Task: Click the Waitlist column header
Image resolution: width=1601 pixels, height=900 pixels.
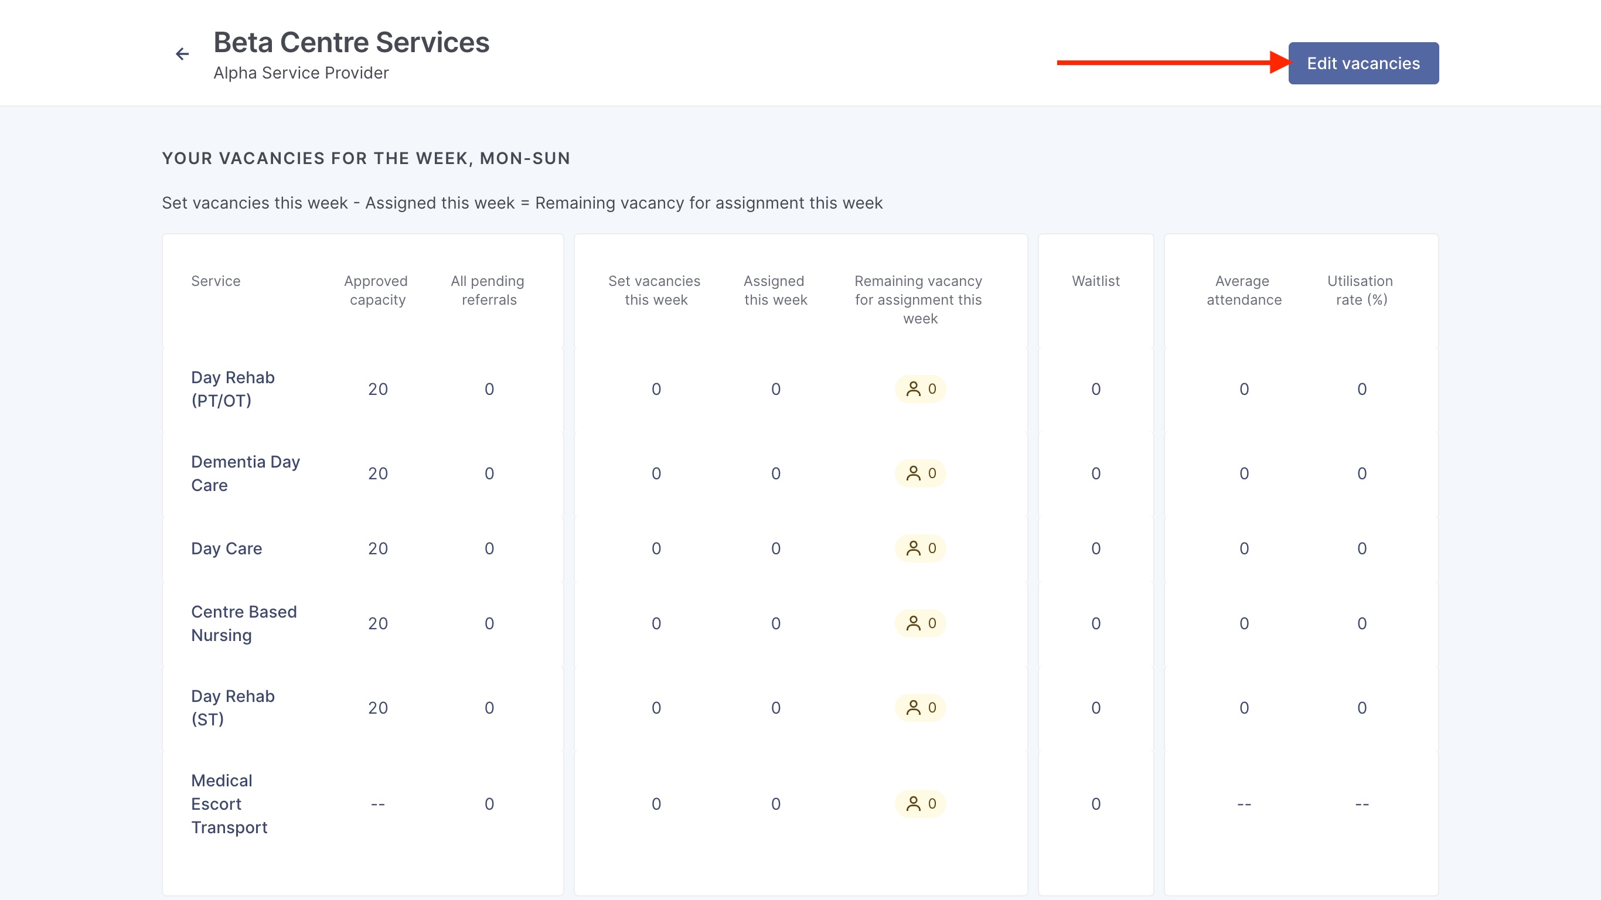Action: (x=1095, y=281)
